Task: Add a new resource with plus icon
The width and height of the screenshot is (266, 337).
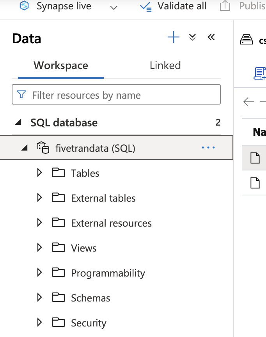Action: (x=174, y=37)
